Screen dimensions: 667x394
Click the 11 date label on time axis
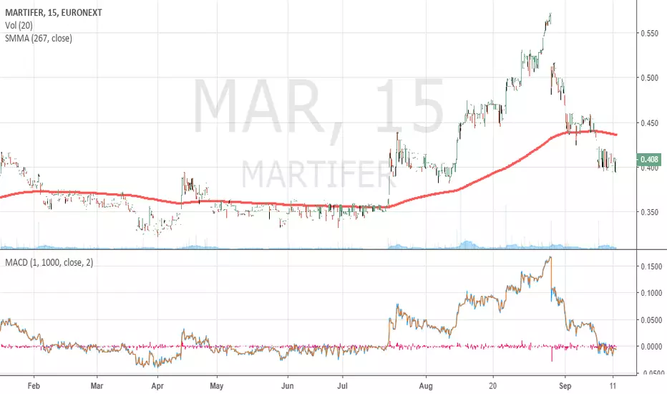click(613, 386)
